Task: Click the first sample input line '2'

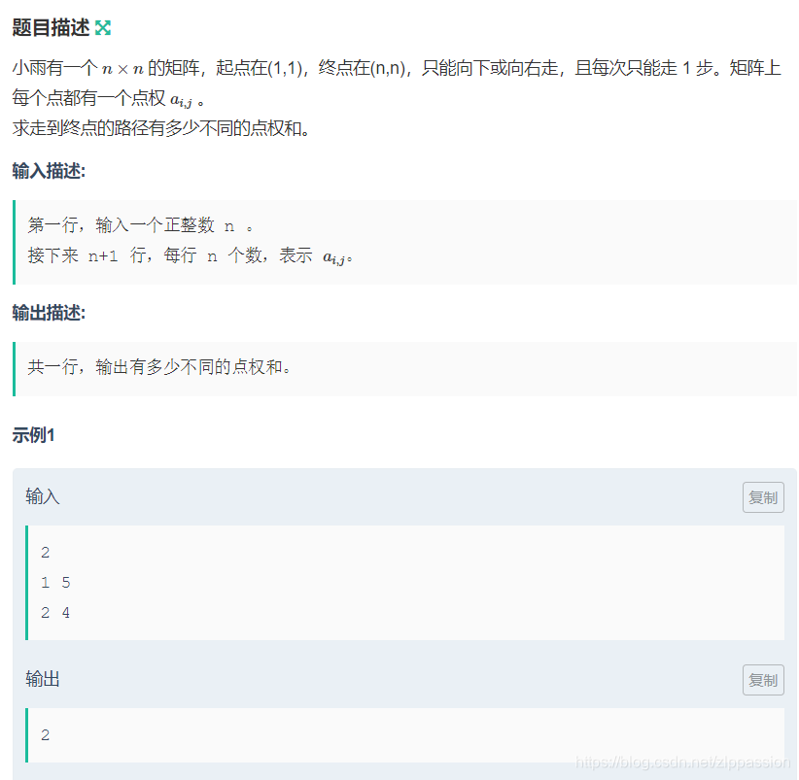Action: click(x=46, y=553)
